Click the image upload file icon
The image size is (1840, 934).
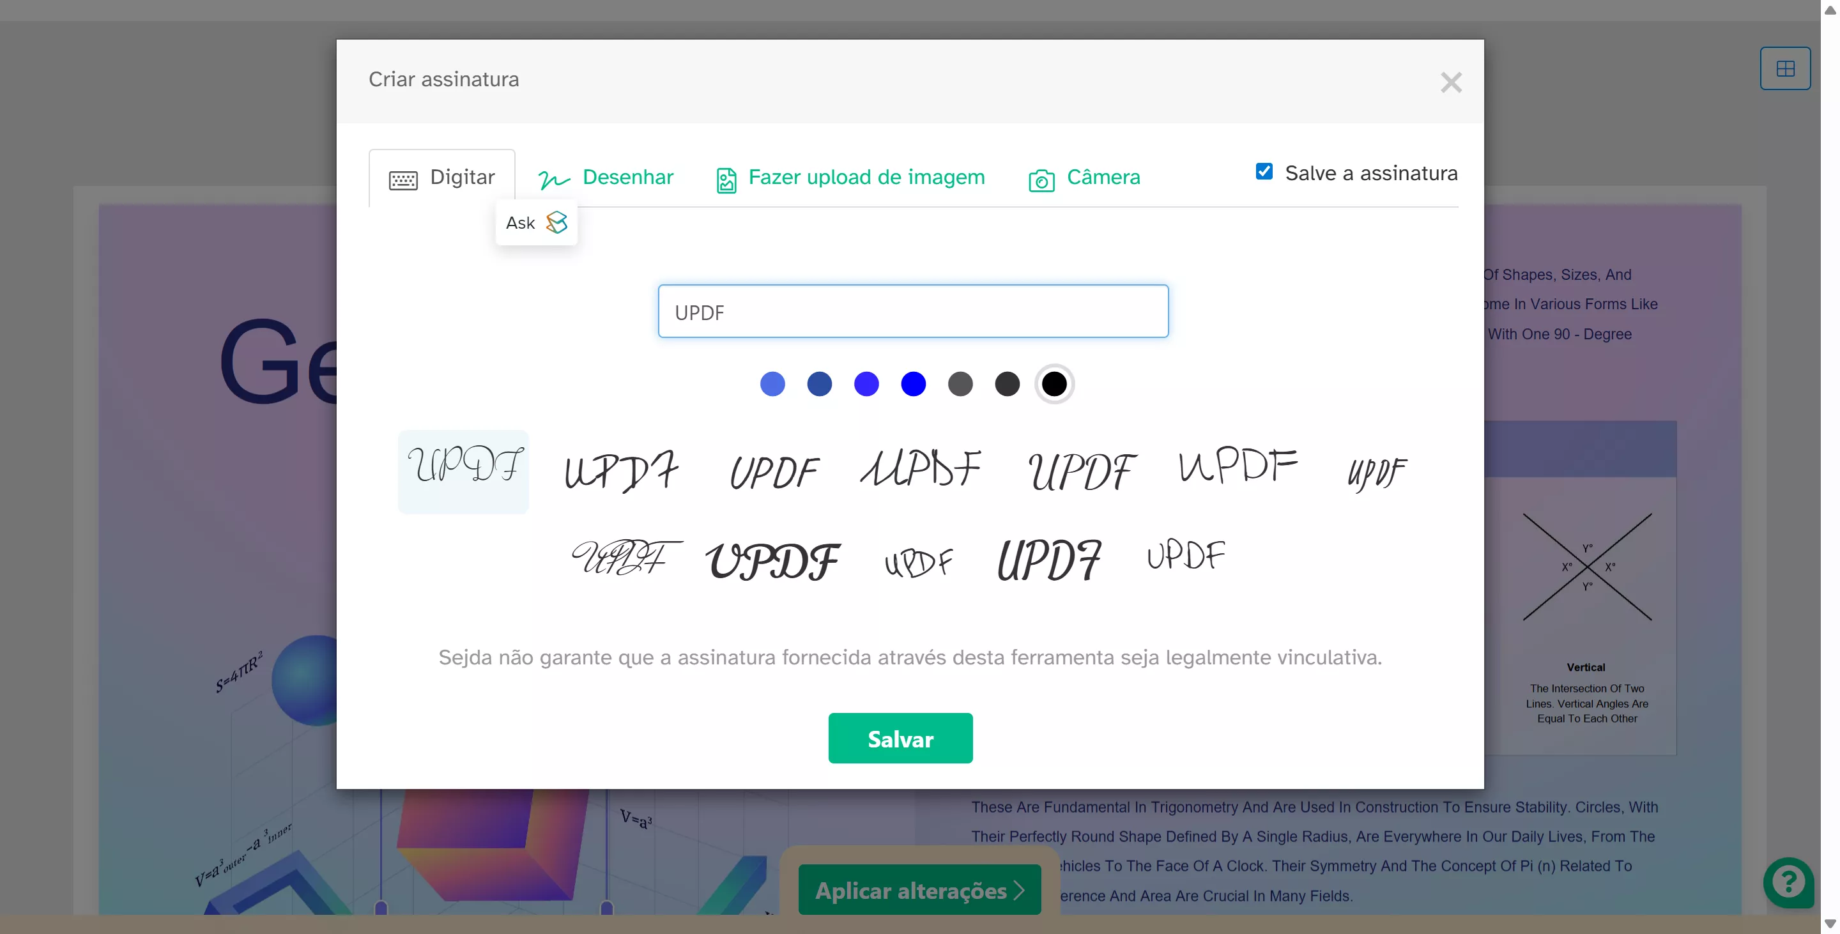(x=726, y=180)
